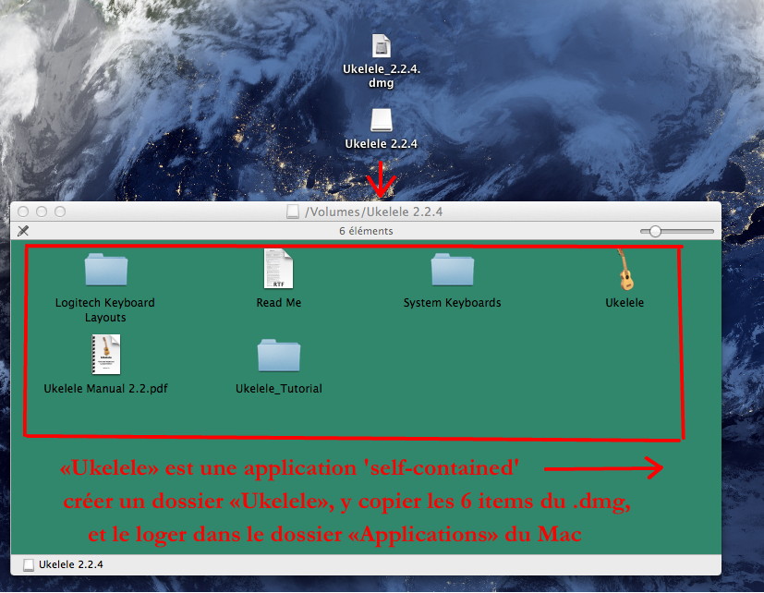Select the System Keyboards folder icon

[452, 269]
